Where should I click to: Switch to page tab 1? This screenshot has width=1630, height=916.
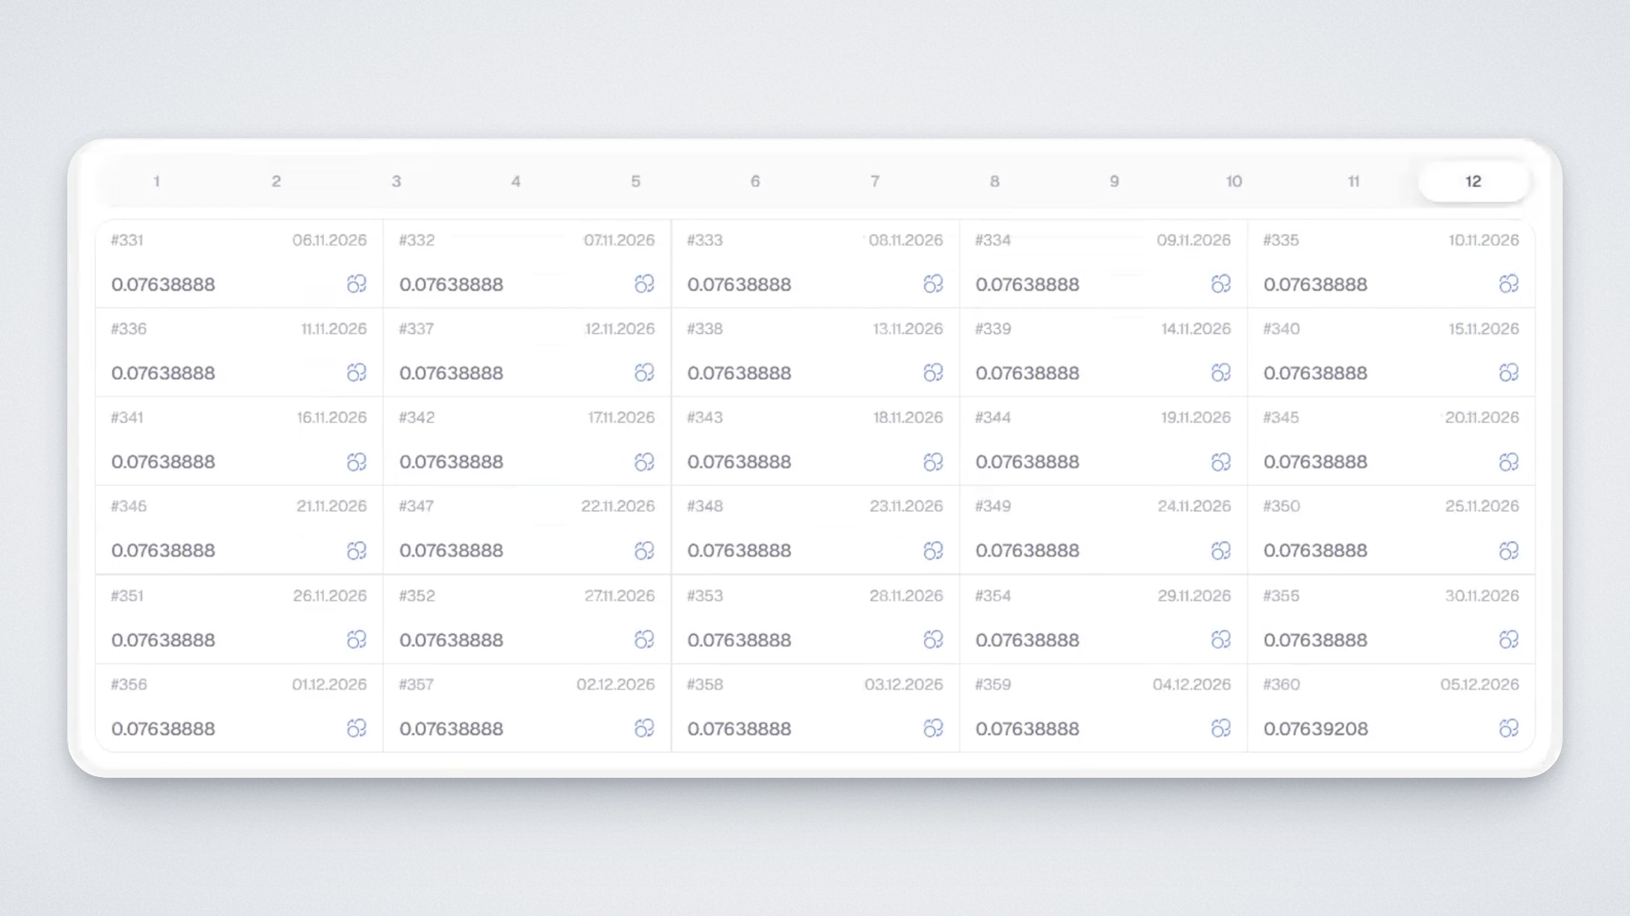click(x=156, y=182)
